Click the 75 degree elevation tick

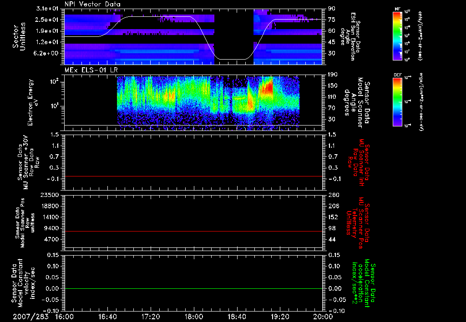[332, 20]
